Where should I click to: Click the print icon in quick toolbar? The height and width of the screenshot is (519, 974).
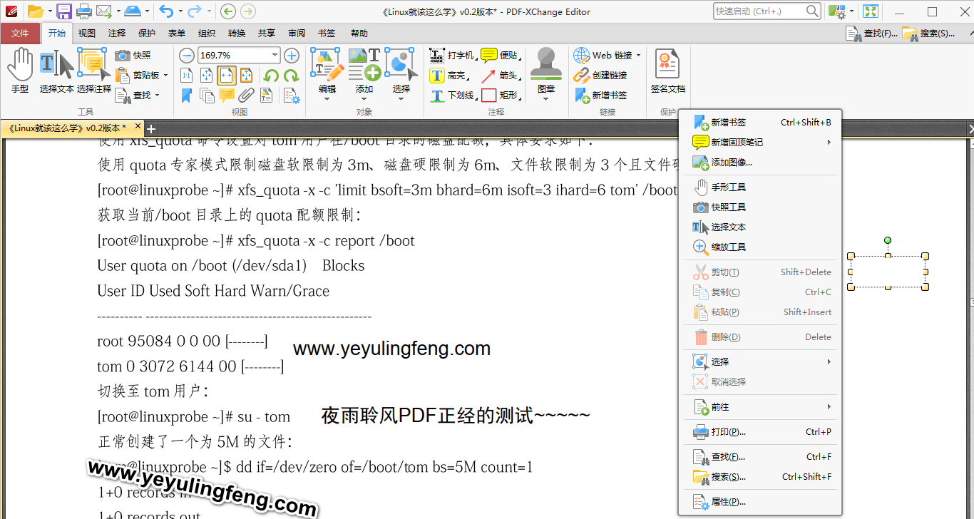pyautogui.click(x=83, y=11)
